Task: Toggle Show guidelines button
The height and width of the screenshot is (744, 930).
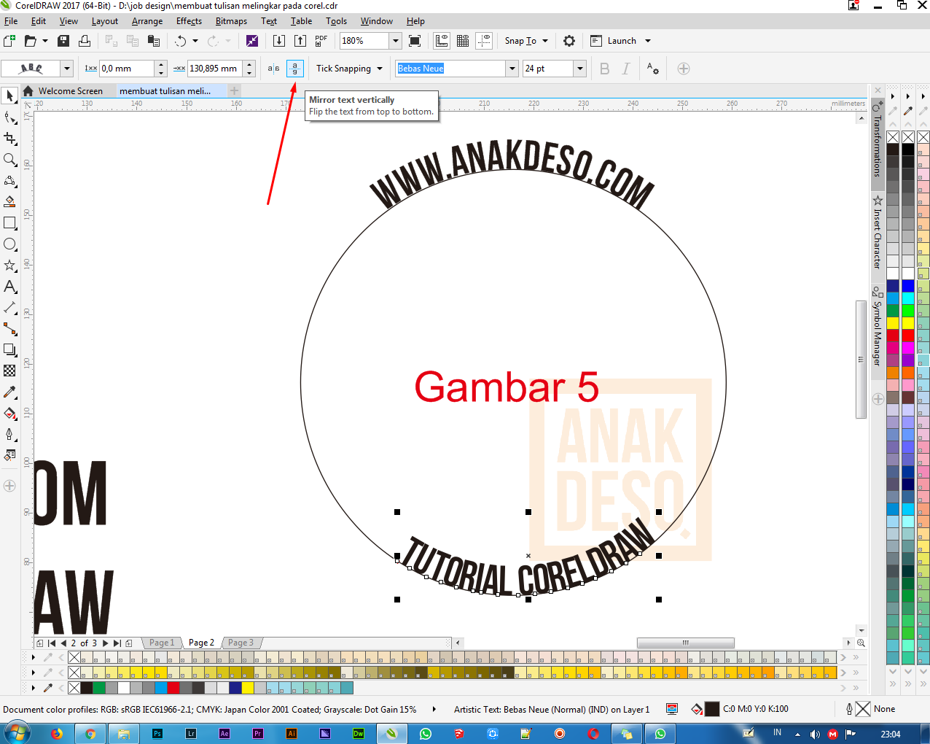Action: click(x=484, y=41)
